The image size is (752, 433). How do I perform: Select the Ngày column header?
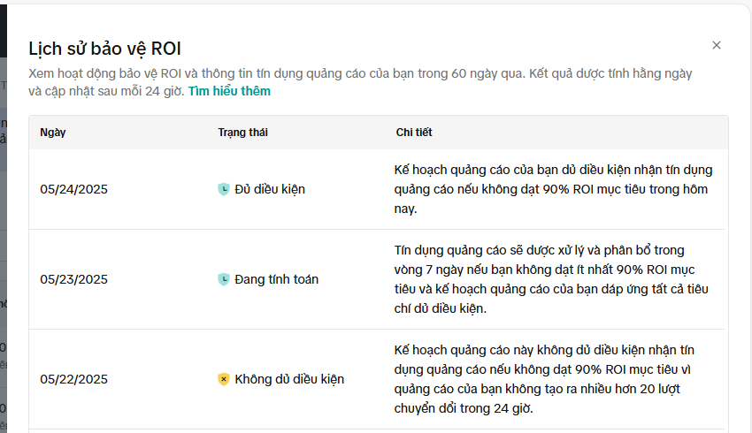pos(53,133)
